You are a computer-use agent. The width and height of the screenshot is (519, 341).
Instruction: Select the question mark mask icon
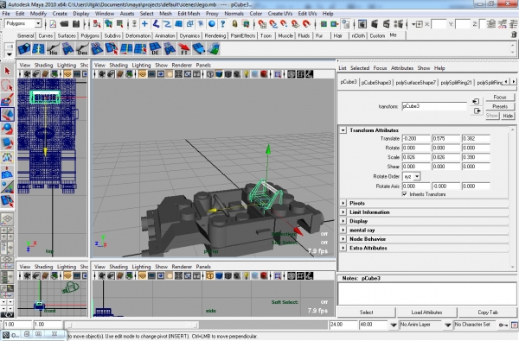(223, 24)
